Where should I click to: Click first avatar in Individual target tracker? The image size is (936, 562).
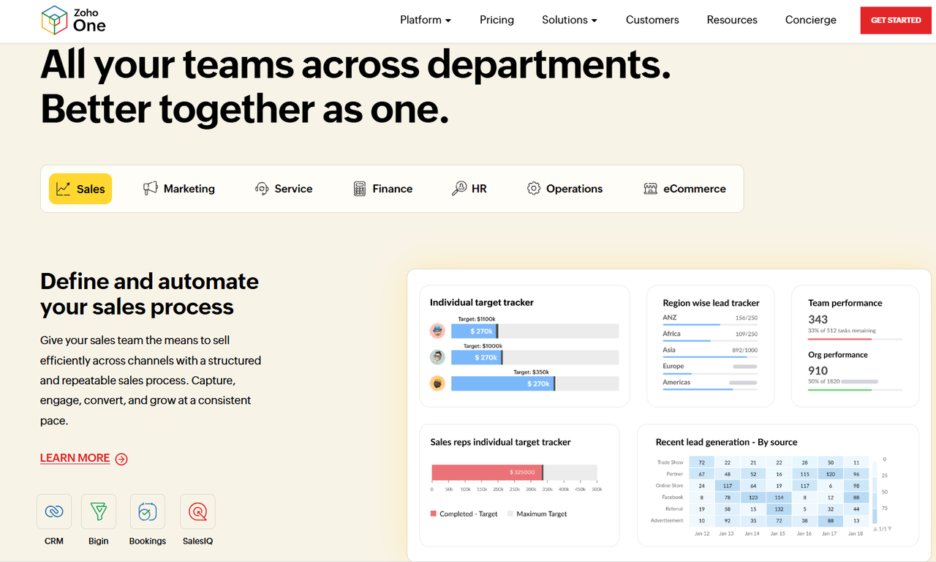tap(437, 331)
